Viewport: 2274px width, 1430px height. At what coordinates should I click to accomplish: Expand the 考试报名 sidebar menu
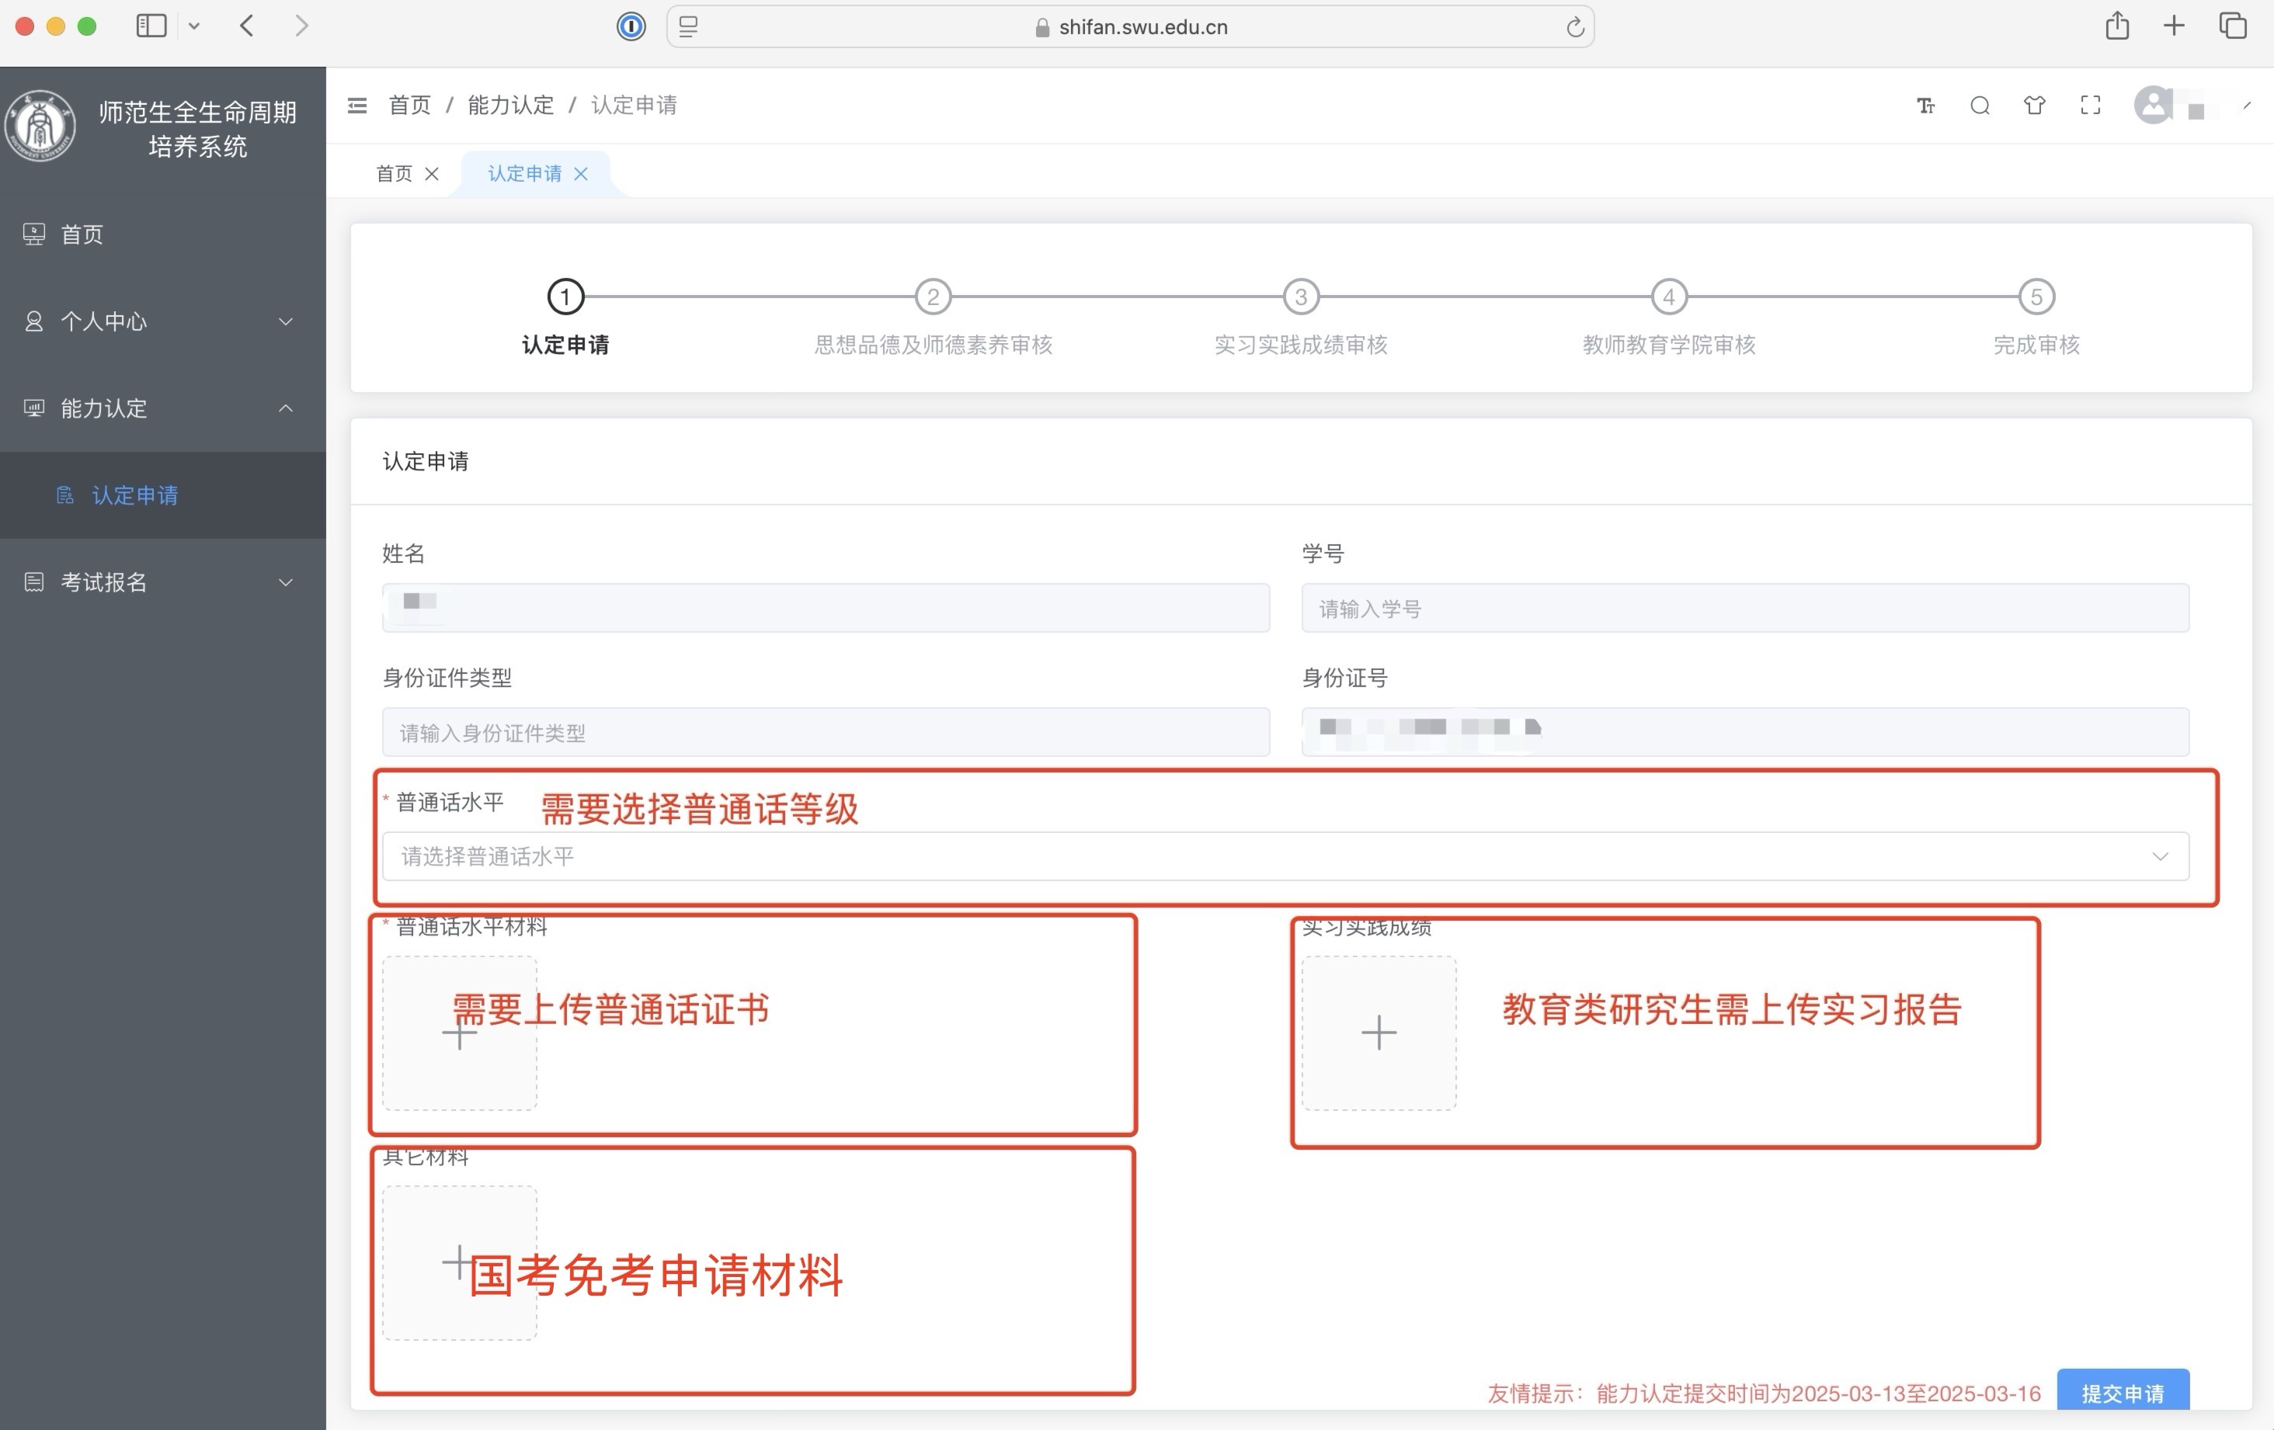pyautogui.click(x=286, y=581)
